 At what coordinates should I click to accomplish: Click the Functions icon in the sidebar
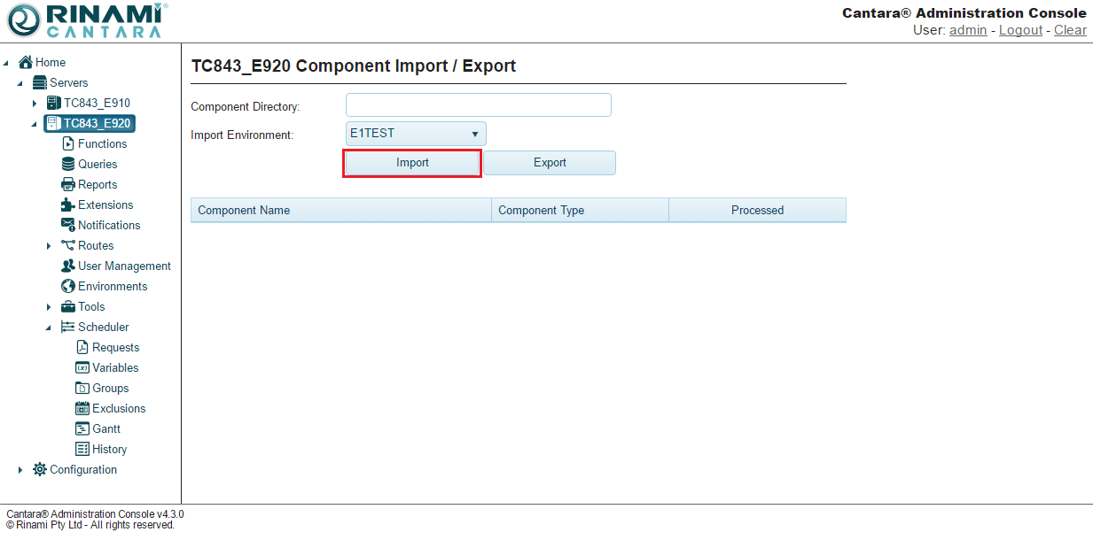(68, 143)
